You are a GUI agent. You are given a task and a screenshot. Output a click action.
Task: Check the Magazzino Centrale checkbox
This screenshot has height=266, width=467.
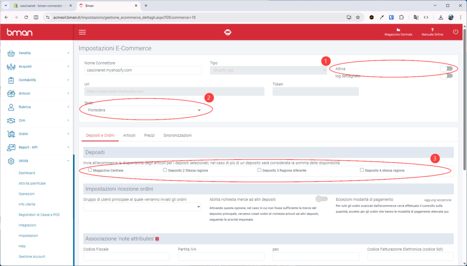tap(90, 170)
